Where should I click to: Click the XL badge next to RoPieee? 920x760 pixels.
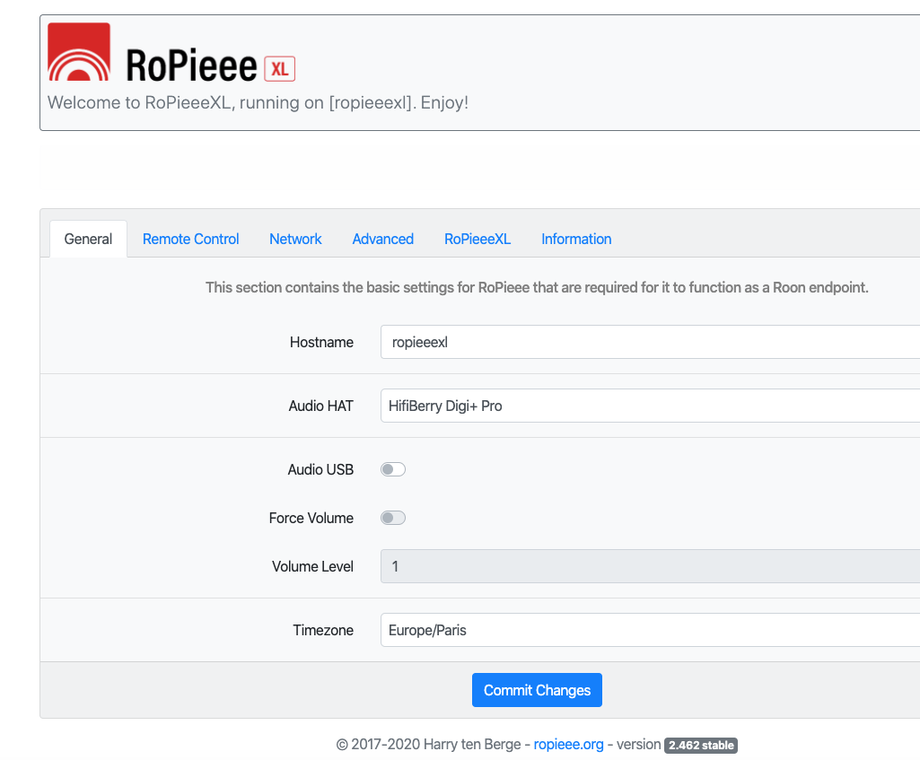279,69
